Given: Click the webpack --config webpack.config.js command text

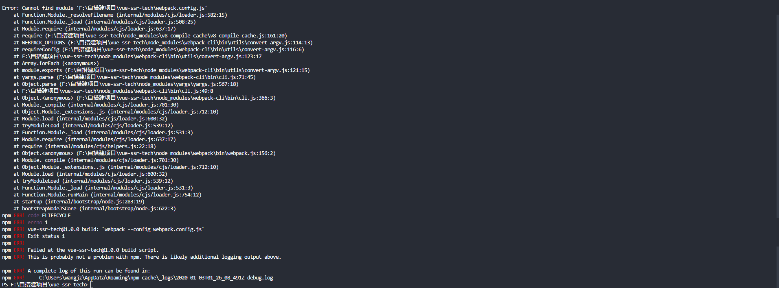Looking at the screenshot, I should [x=153, y=229].
